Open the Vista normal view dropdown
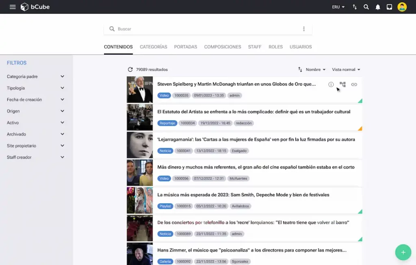 click(x=346, y=70)
